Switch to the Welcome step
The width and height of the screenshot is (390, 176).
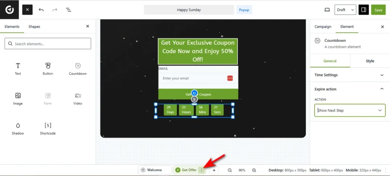pyautogui.click(x=154, y=170)
